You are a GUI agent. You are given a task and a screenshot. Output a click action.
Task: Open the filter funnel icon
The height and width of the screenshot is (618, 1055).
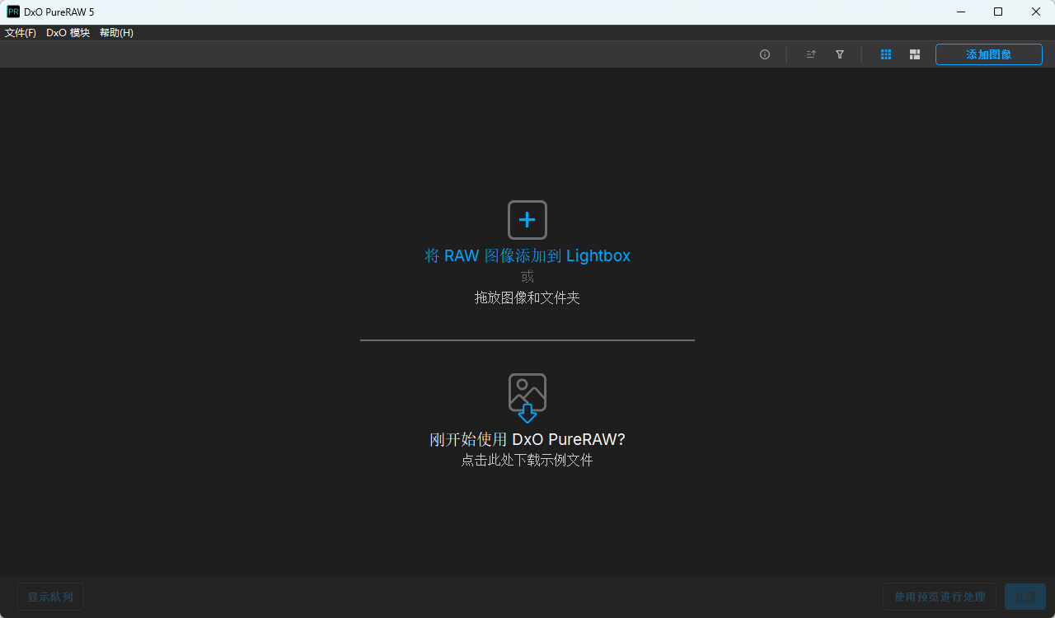pos(840,54)
